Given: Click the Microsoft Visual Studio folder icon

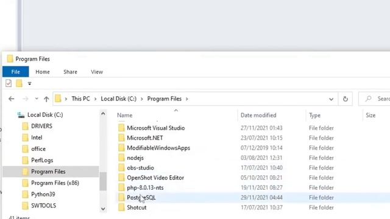Looking at the screenshot, I should tap(121, 128).
